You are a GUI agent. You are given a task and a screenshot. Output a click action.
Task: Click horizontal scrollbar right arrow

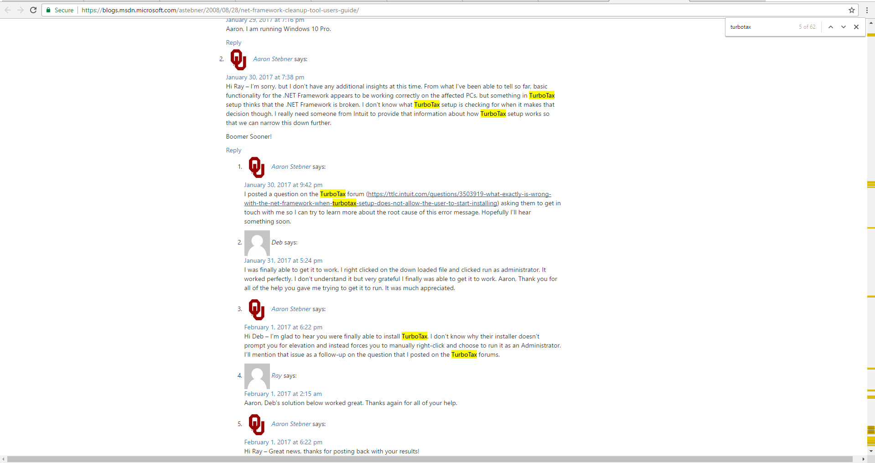(x=863, y=459)
